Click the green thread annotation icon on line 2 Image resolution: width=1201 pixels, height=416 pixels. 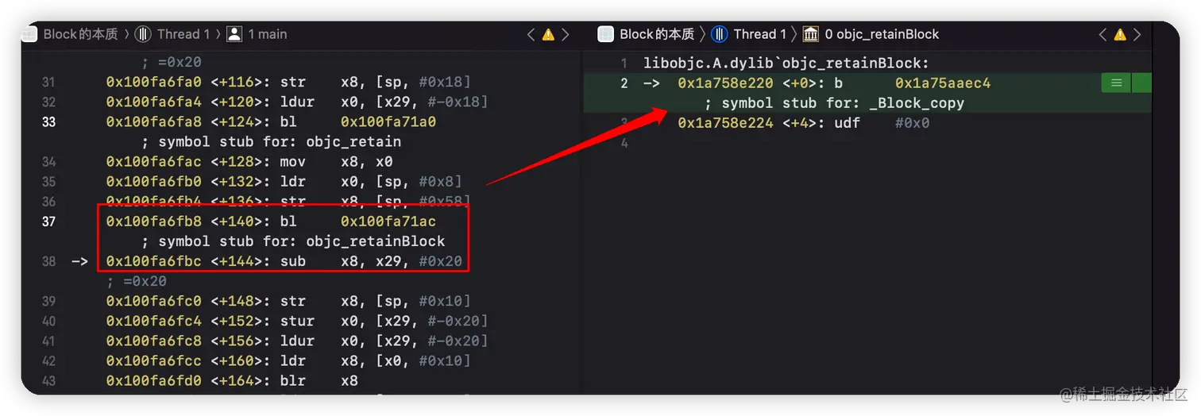point(1116,83)
